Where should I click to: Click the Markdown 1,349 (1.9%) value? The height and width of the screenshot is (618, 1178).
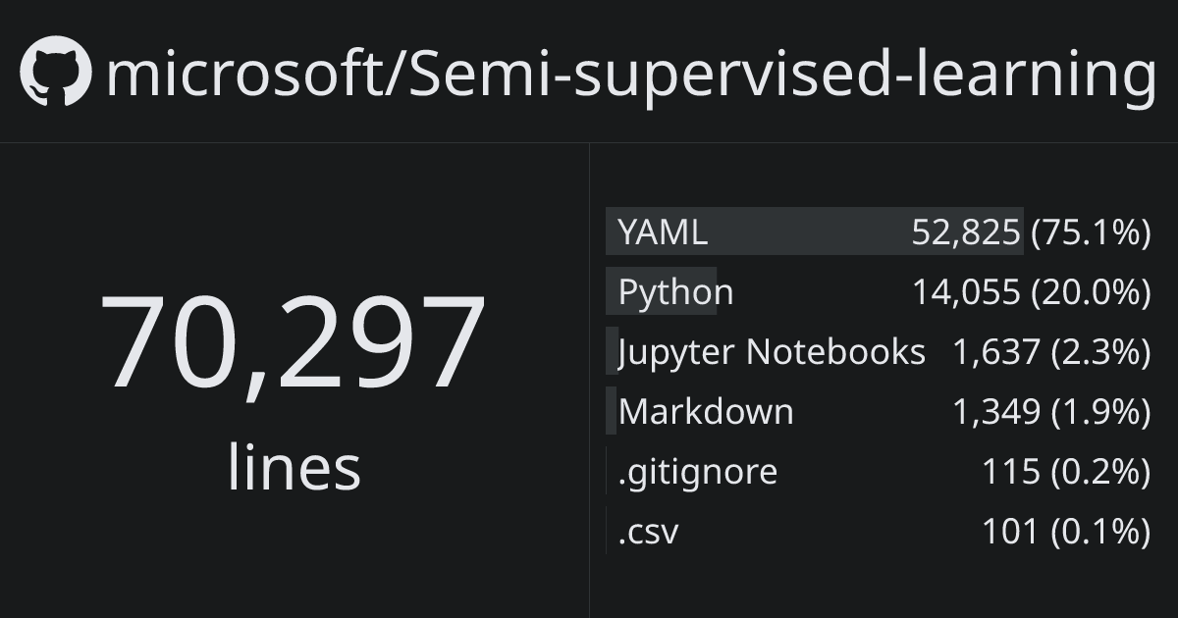tap(1051, 412)
